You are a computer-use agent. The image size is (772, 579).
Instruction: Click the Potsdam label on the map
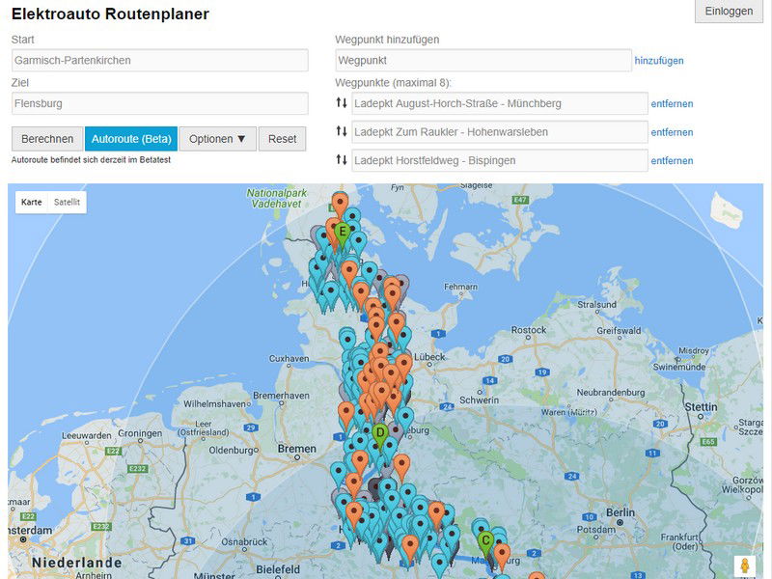tap(595, 530)
